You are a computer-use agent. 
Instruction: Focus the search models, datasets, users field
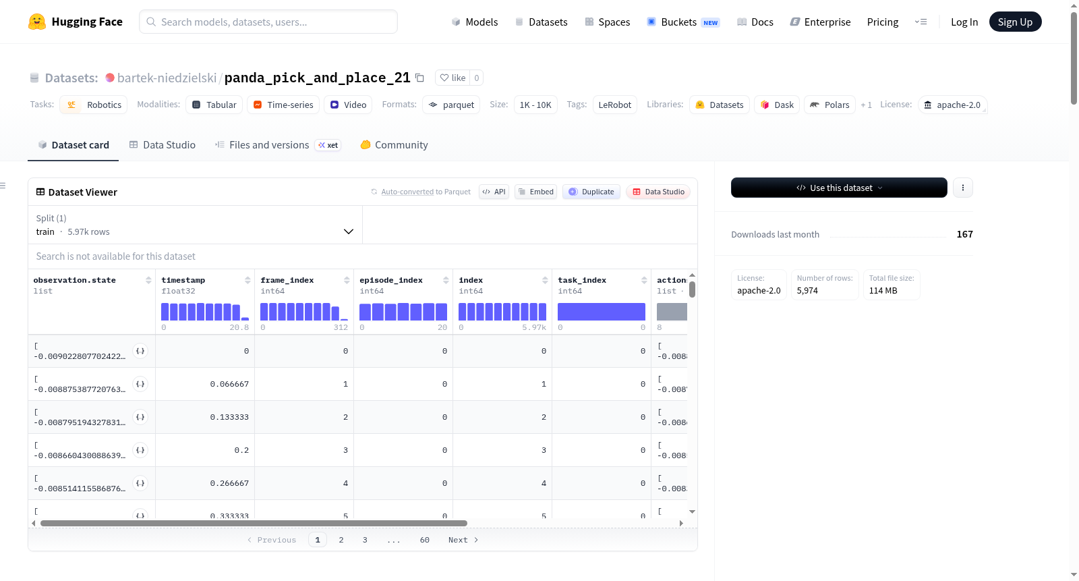coord(268,22)
